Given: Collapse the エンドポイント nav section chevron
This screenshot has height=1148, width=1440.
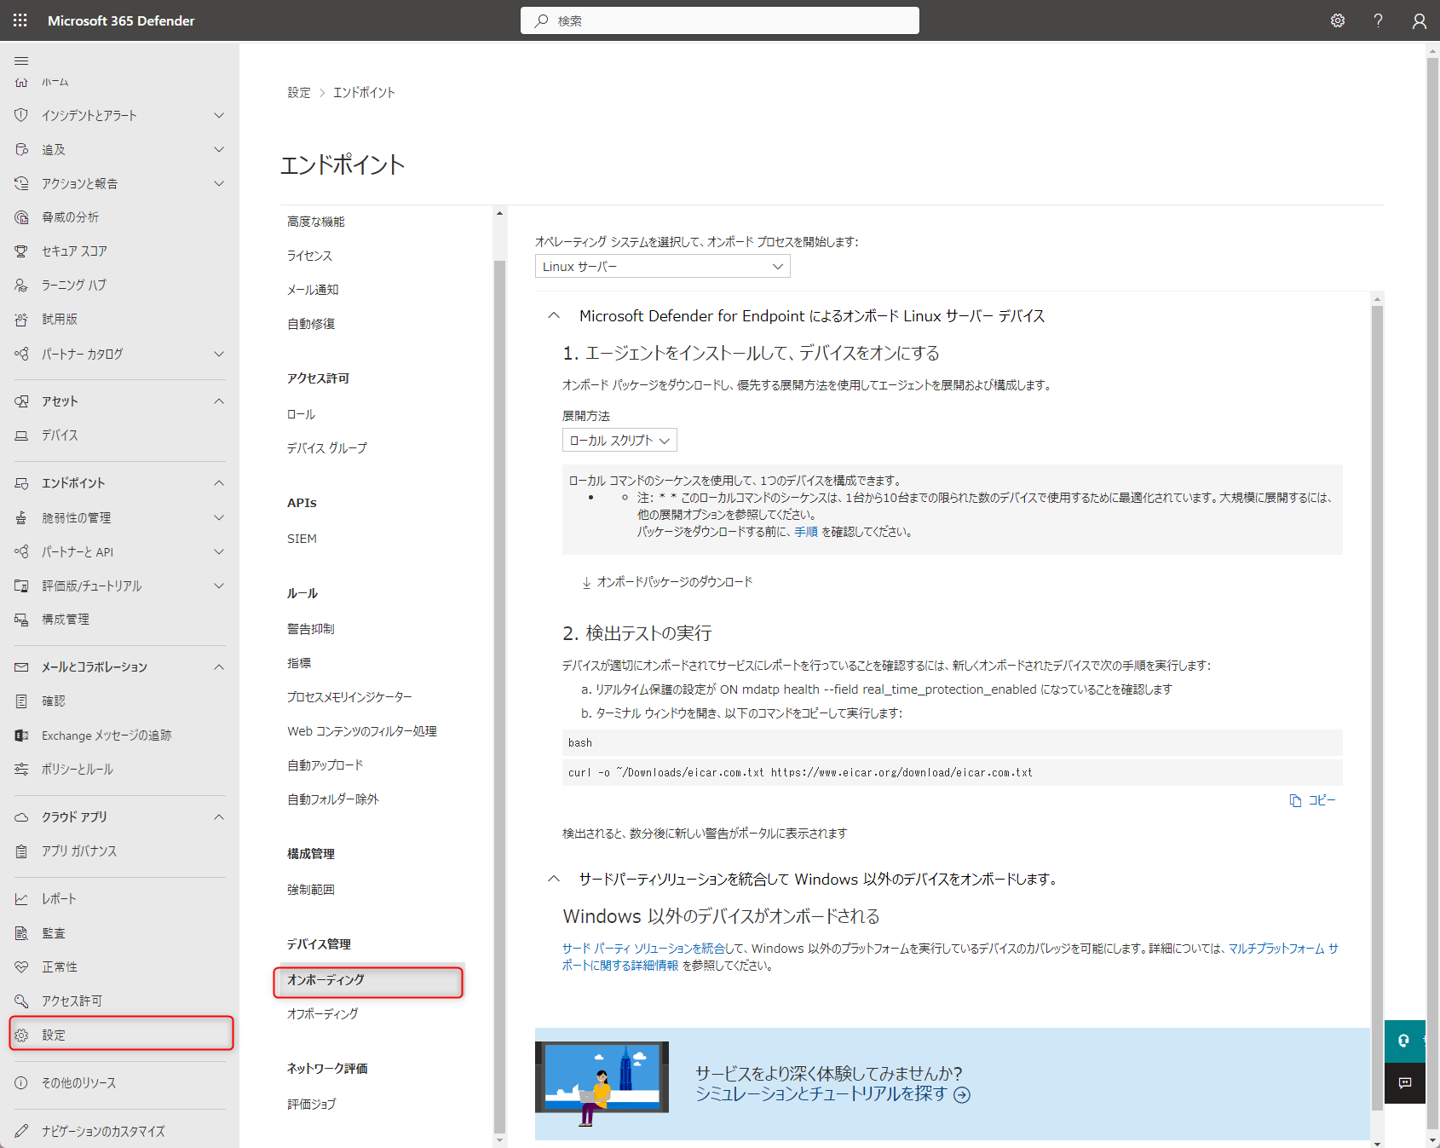Looking at the screenshot, I should point(219,483).
